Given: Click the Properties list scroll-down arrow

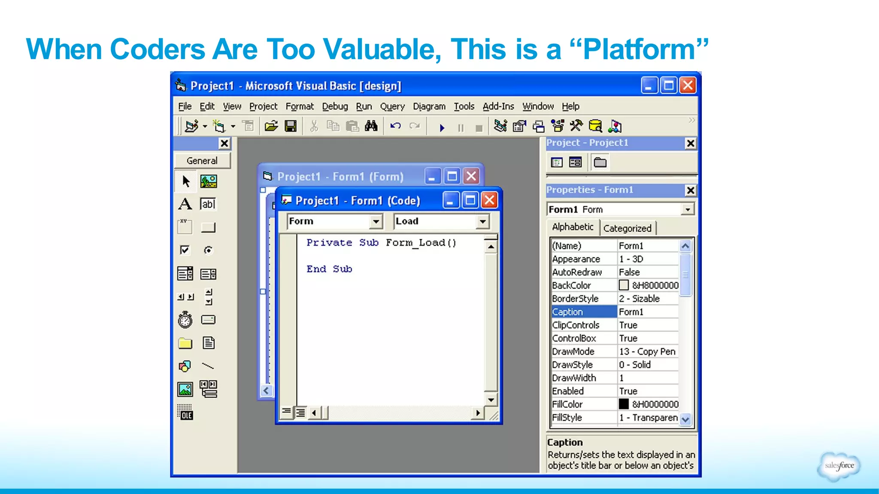Looking at the screenshot, I should tap(685, 419).
